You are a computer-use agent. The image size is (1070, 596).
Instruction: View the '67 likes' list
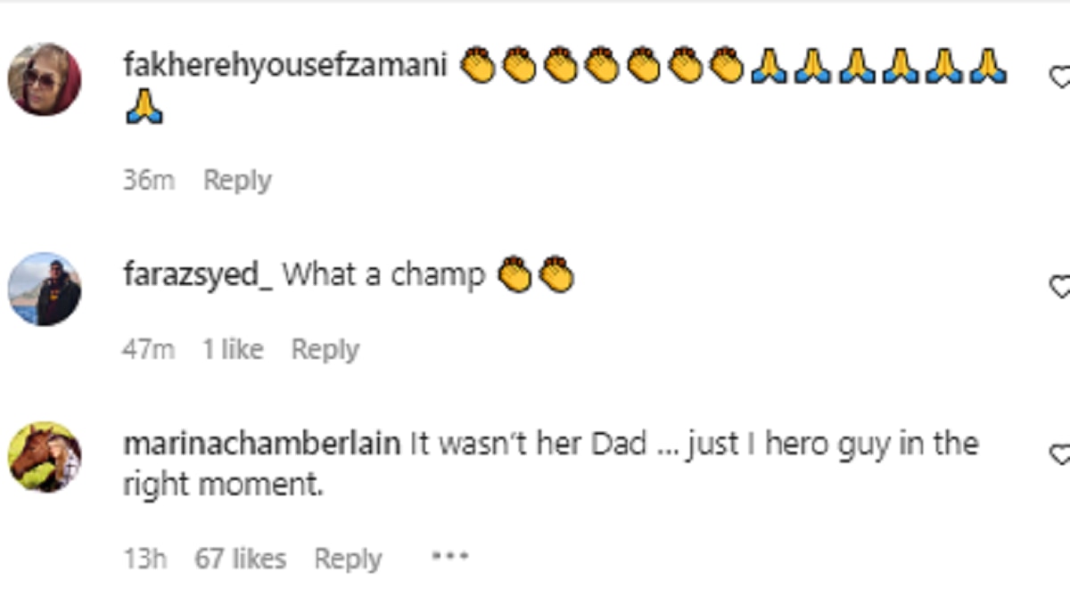point(241,559)
